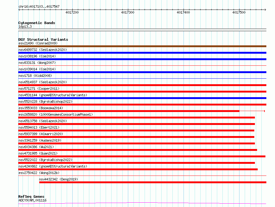Open the esv2658820 1000GenomesConsortiumPhase1 label
Screen dimensions: 275x207
(55, 114)
